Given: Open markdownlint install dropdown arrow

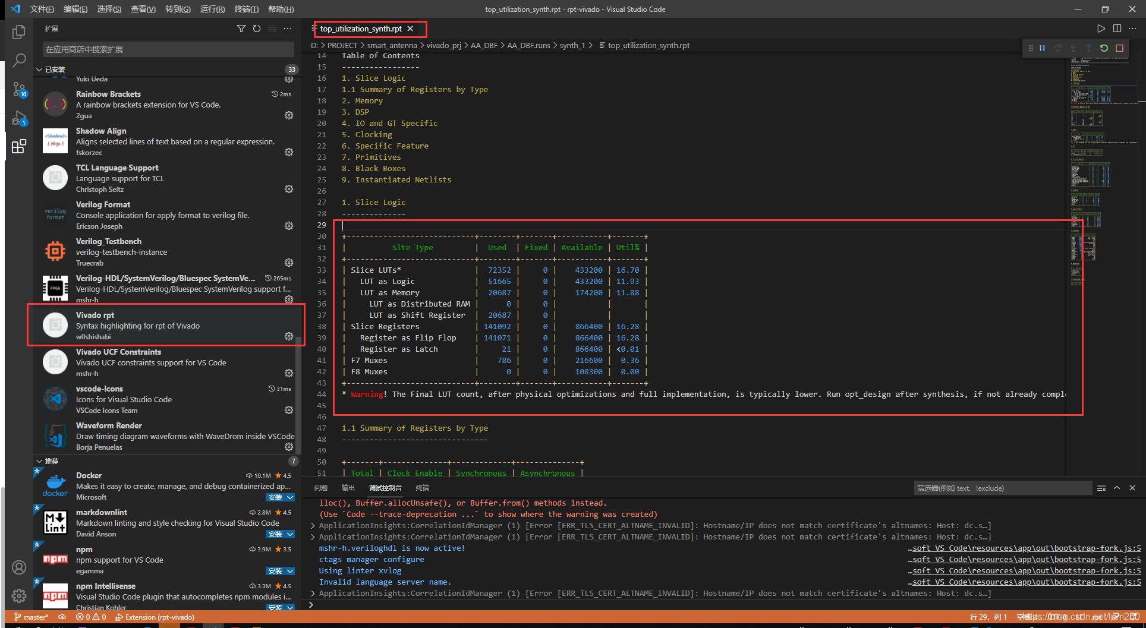Looking at the screenshot, I should pyautogui.click(x=290, y=534).
